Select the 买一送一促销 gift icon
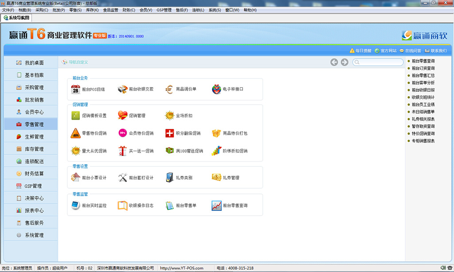 (x=122, y=151)
